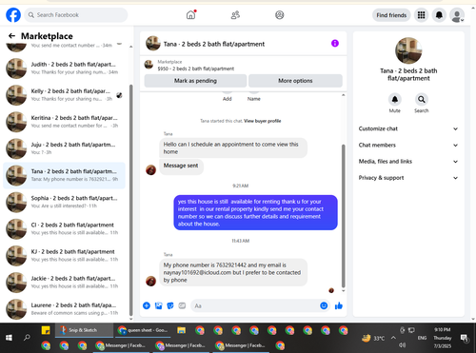Click Find friends button
The width and height of the screenshot is (476, 353).
tap(391, 15)
